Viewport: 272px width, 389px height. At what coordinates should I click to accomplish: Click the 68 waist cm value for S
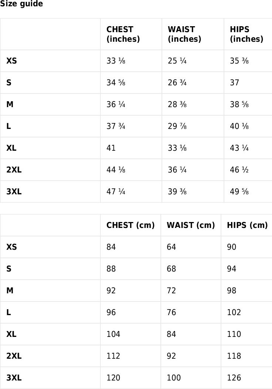(171, 269)
